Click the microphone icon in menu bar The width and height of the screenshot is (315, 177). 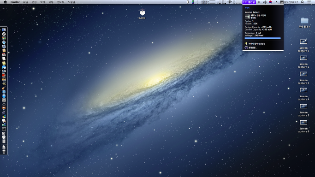(188, 2)
